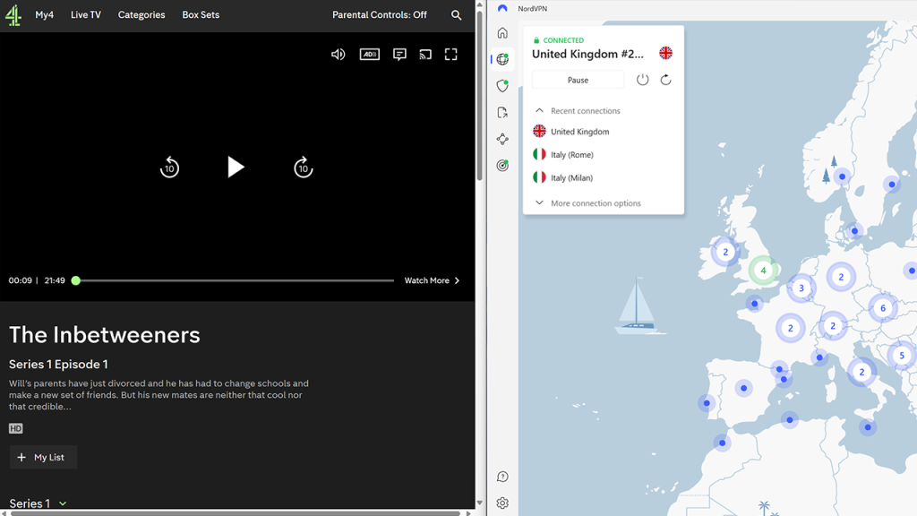Mute the video volume
The width and height of the screenshot is (917, 516).
(338, 55)
